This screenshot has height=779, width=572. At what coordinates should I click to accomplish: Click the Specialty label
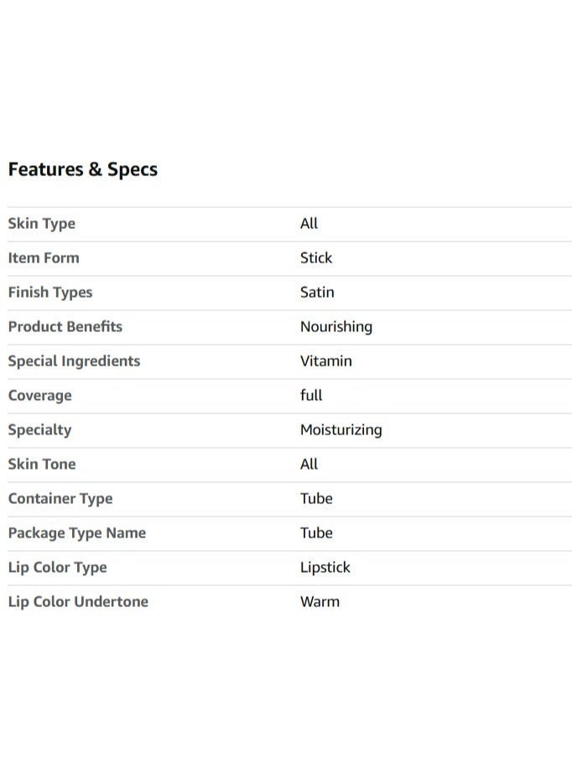tap(39, 430)
